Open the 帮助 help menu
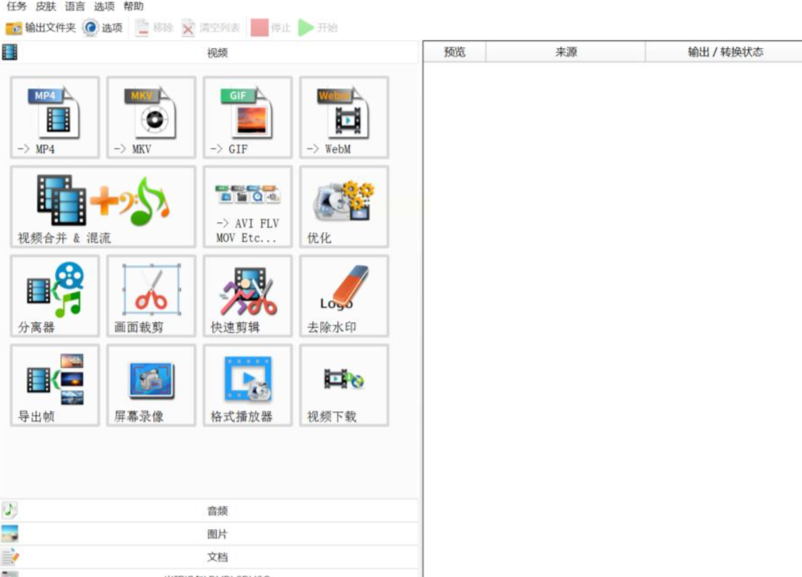The image size is (802, 577). coord(133,6)
